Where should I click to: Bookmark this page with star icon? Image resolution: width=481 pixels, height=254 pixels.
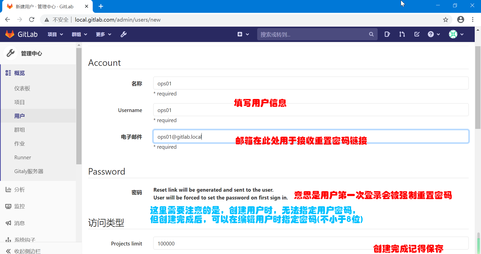pos(445,20)
